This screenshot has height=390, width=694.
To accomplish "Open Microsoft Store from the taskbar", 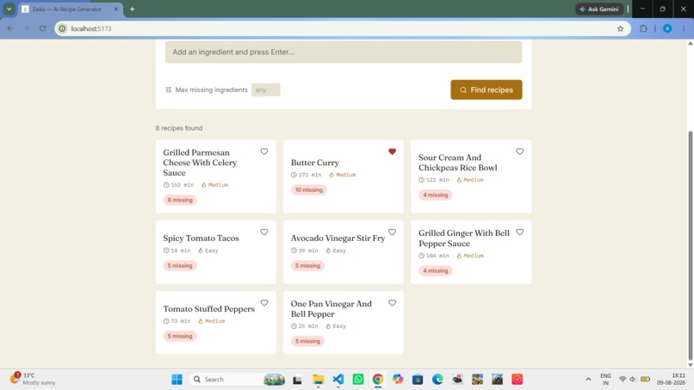I will tap(418, 380).
